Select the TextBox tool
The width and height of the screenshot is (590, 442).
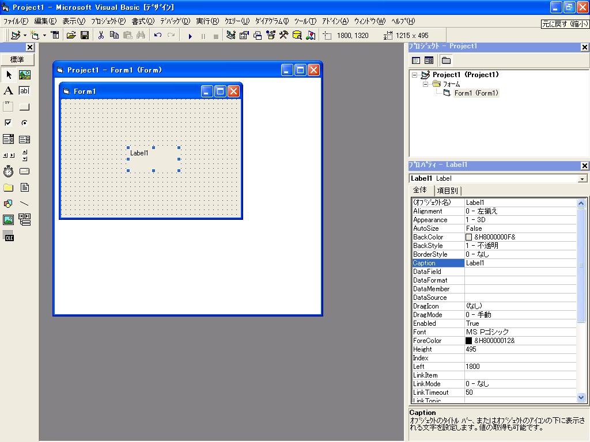[25, 90]
